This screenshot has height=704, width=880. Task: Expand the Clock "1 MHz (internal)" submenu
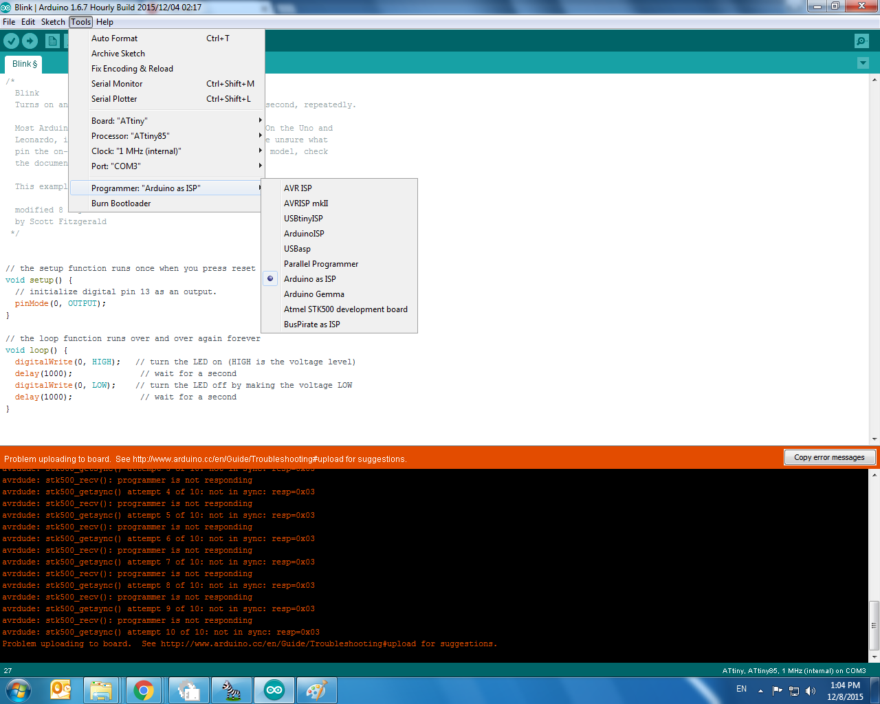166,151
